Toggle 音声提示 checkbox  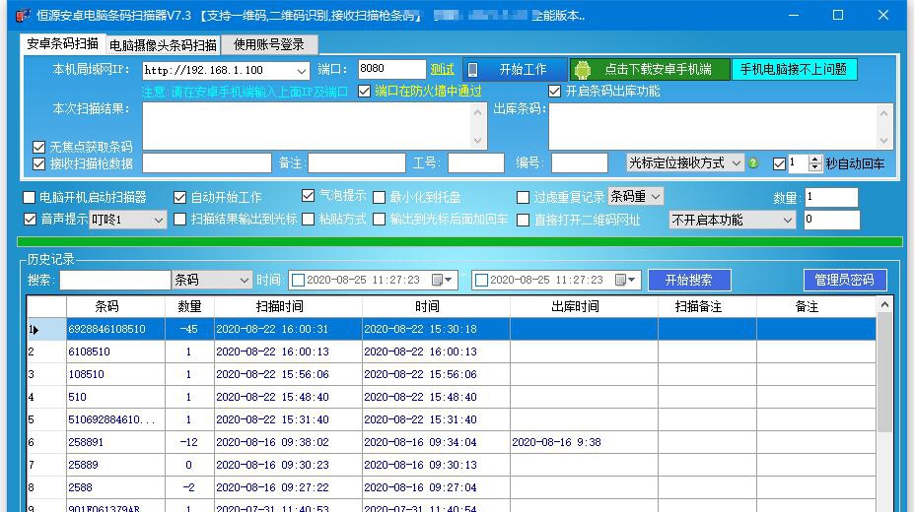coord(30,220)
